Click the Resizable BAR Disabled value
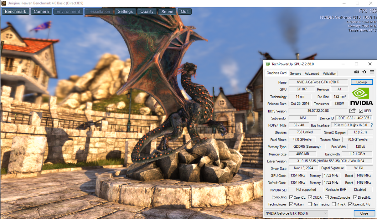Screen dimensions: 377x219 click(x=360, y=190)
